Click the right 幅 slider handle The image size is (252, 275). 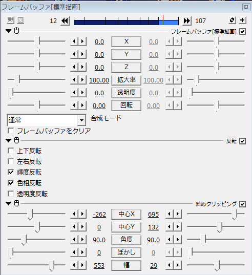pyautogui.click(x=217, y=266)
